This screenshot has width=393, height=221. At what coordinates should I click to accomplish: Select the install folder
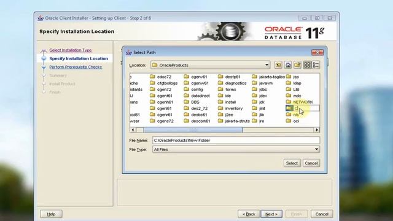point(227,102)
